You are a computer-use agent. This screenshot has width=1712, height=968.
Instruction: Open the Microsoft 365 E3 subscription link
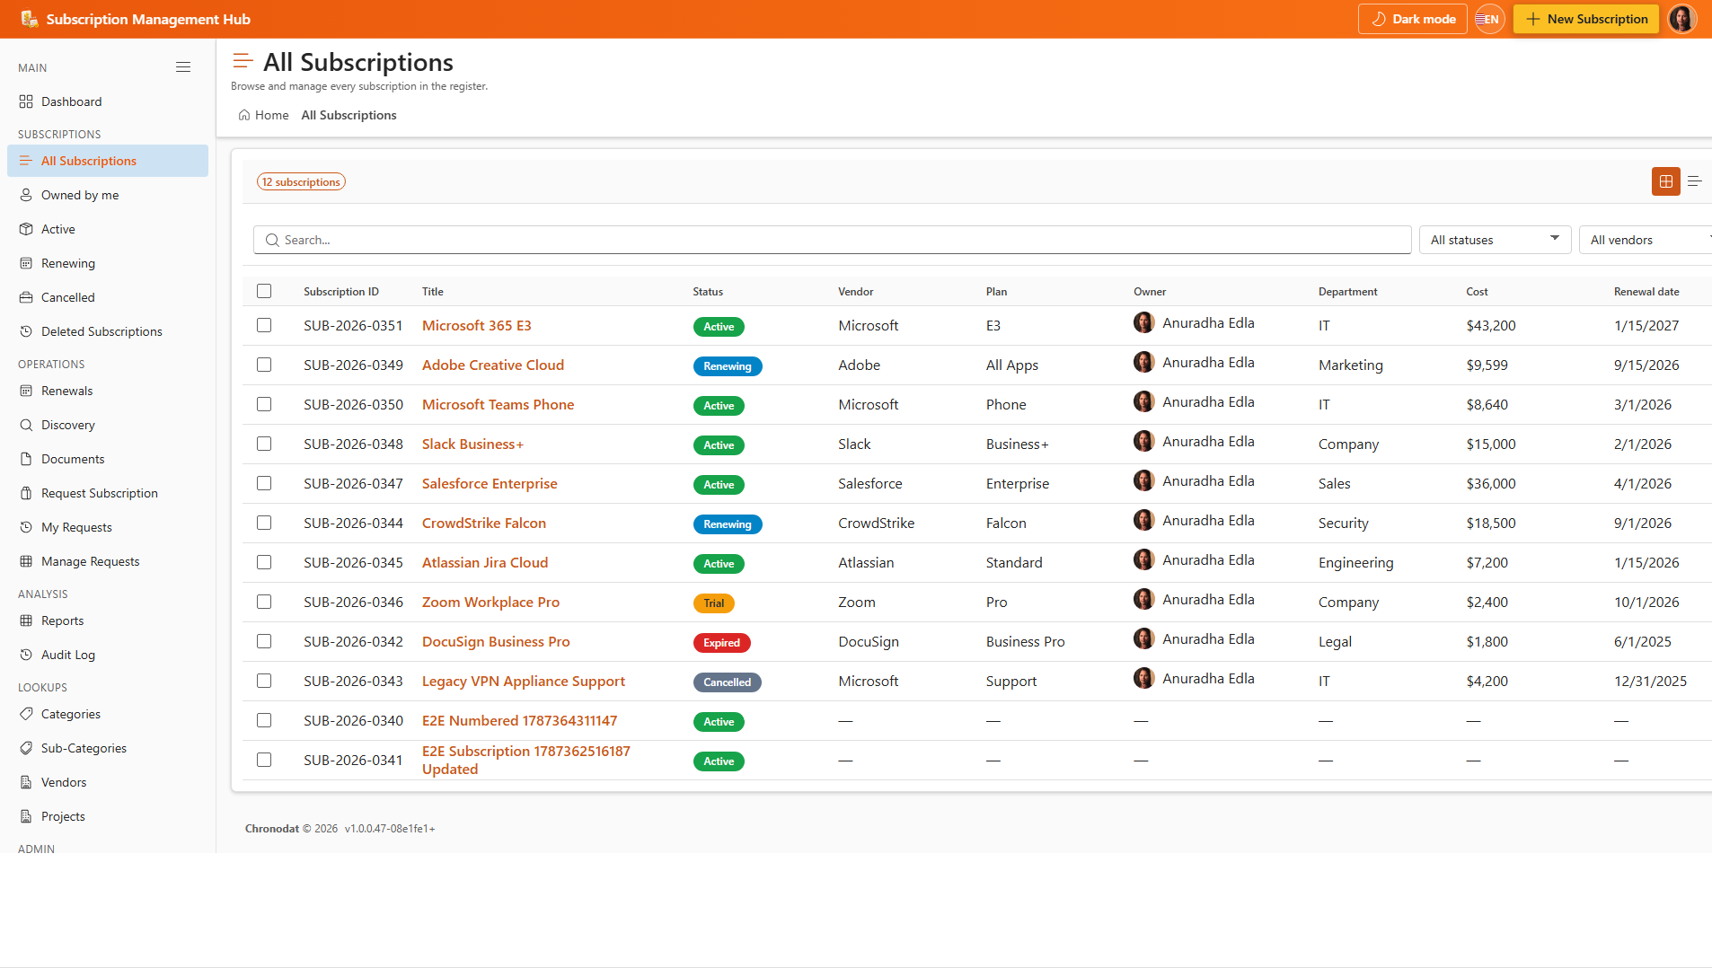476,325
